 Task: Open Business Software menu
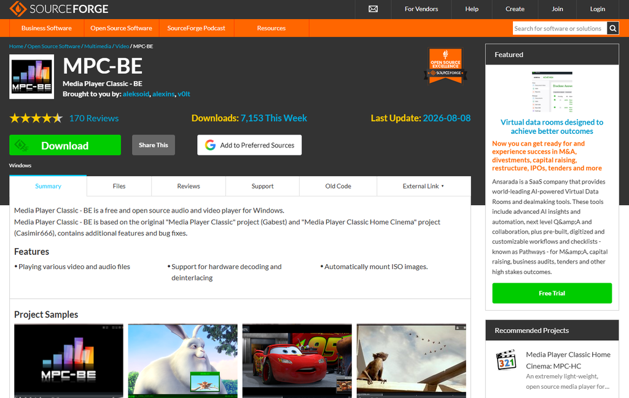pos(47,28)
